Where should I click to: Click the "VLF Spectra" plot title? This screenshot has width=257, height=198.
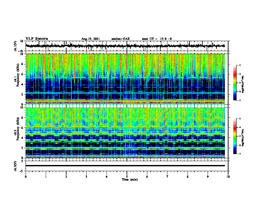37,39
